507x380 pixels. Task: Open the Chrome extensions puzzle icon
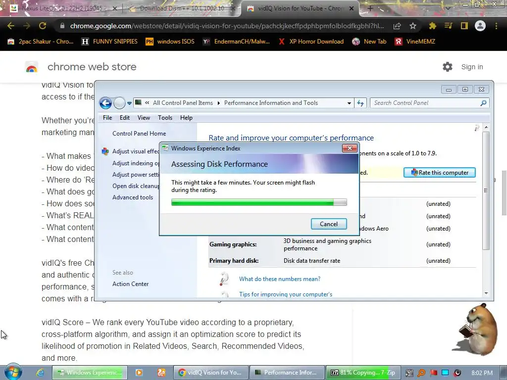(432, 26)
